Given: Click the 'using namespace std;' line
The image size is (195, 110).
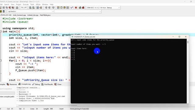Looking at the screenshot, I should coord(19,28).
